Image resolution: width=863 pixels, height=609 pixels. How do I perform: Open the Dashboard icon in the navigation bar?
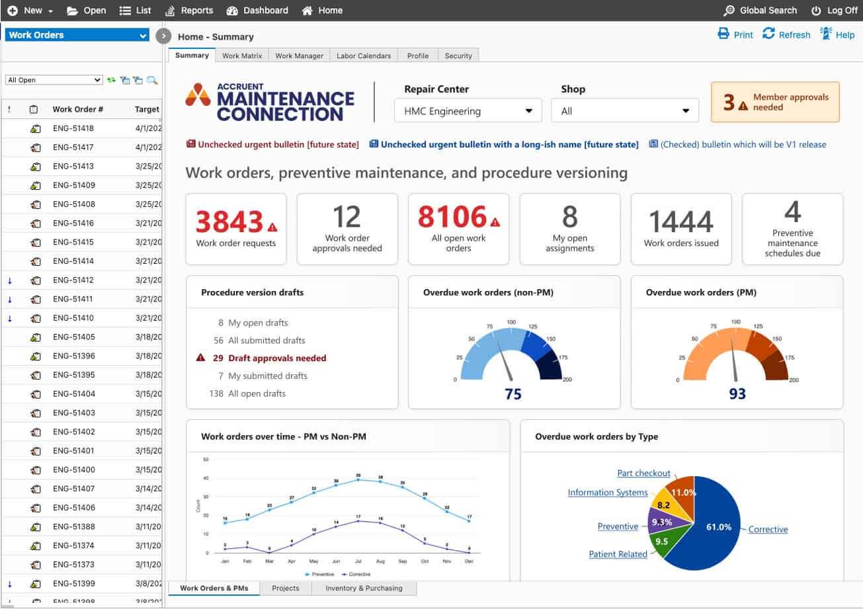click(233, 10)
